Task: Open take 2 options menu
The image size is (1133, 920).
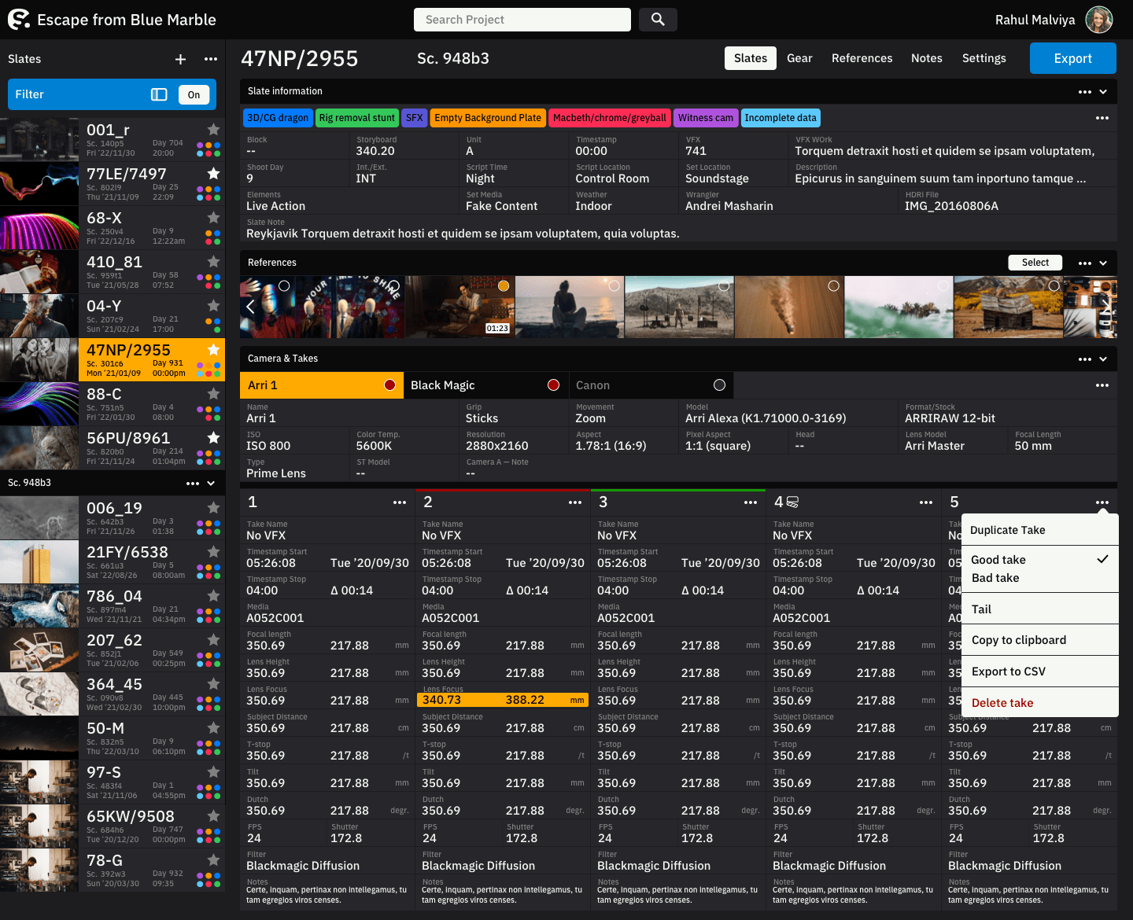Action: (x=575, y=502)
